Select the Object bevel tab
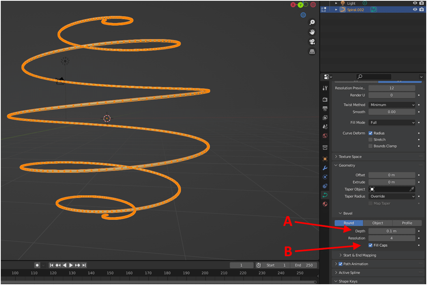 (378, 223)
